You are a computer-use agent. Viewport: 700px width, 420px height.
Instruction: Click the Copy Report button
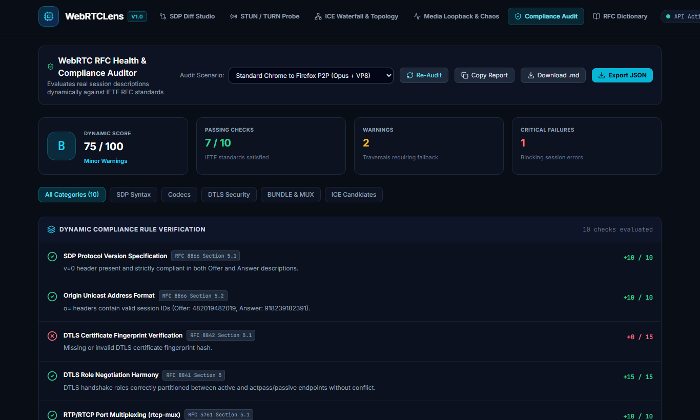point(484,75)
